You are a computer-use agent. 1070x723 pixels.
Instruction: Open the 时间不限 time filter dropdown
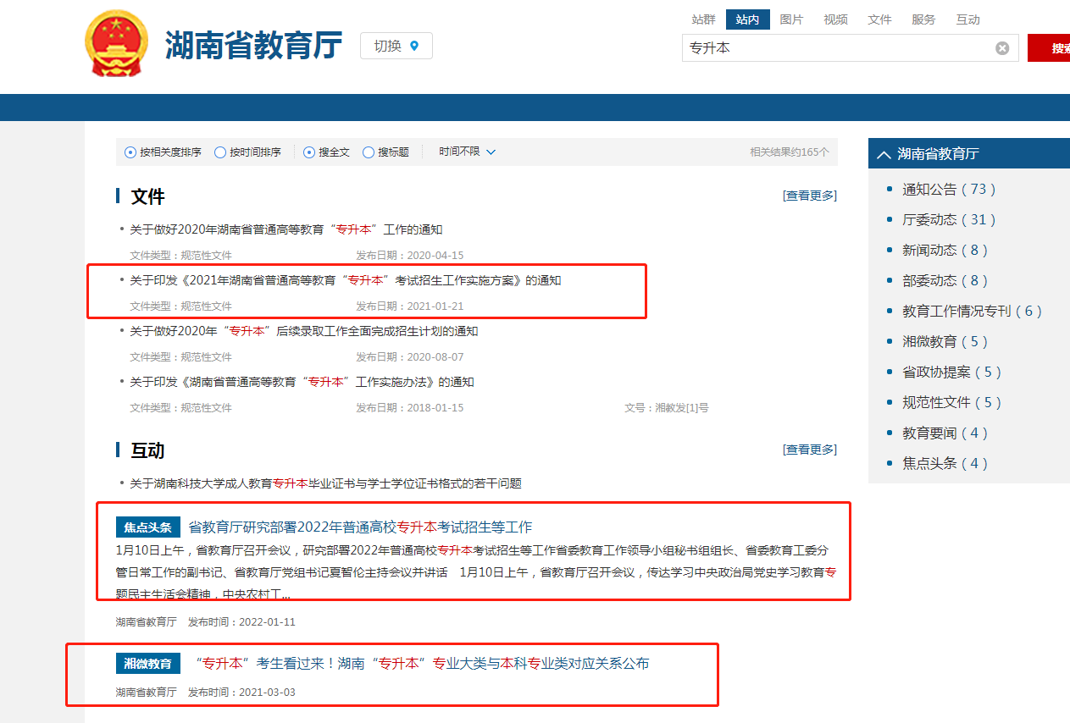pyautogui.click(x=467, y=152)
